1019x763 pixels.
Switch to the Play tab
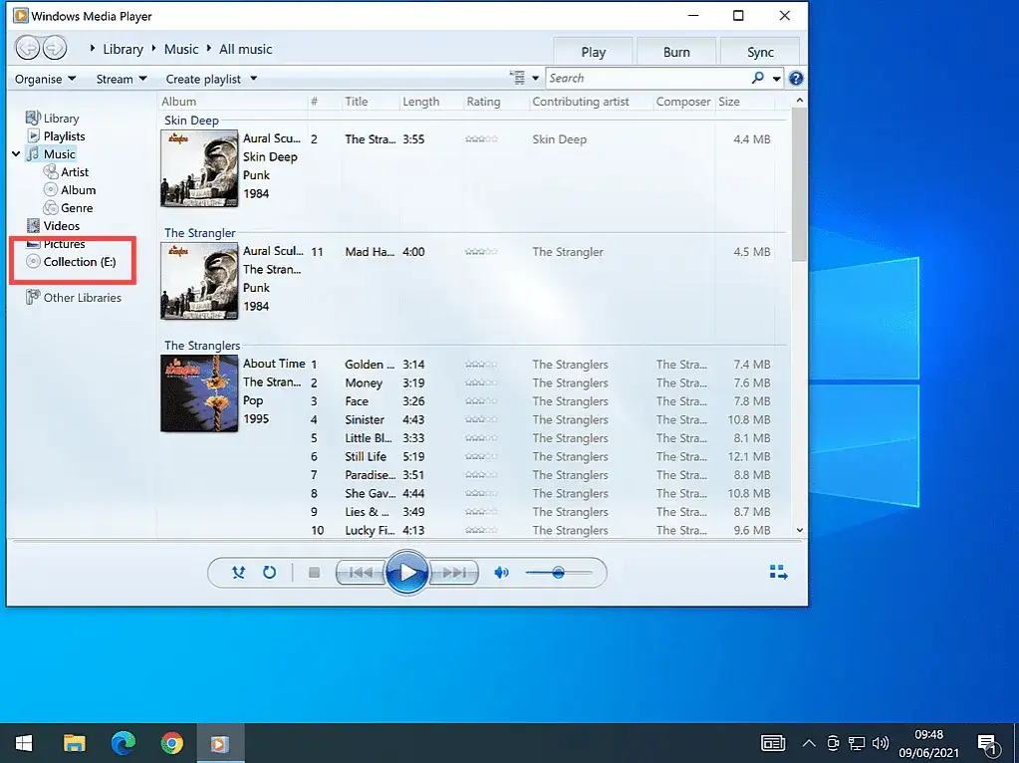point(593,52)
